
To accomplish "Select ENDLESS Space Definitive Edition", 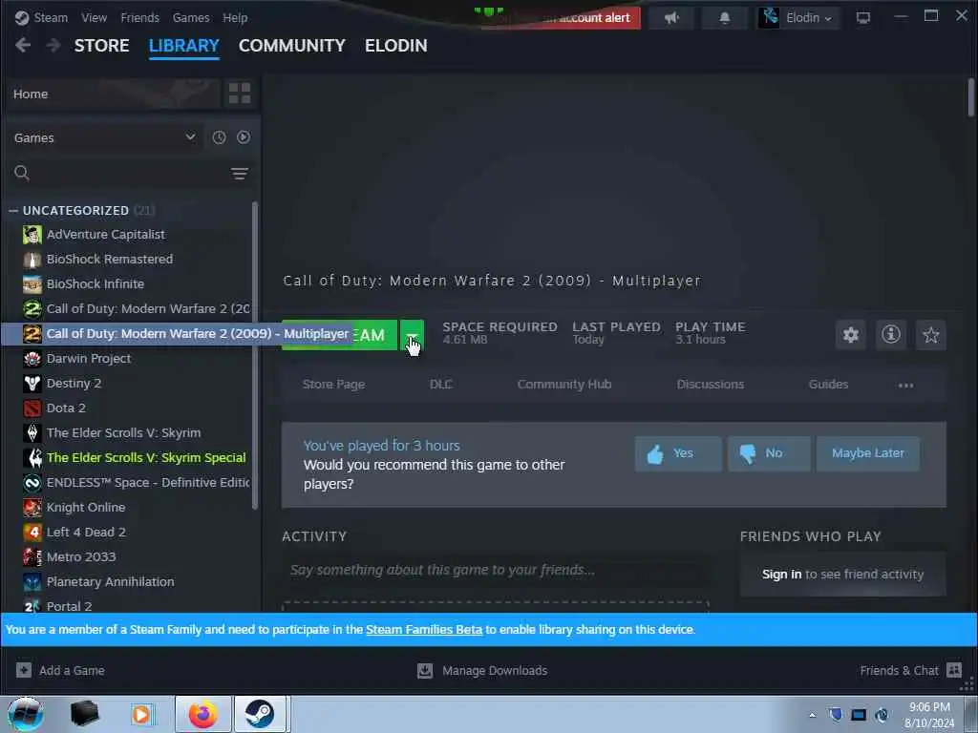I will coord(148,482).
